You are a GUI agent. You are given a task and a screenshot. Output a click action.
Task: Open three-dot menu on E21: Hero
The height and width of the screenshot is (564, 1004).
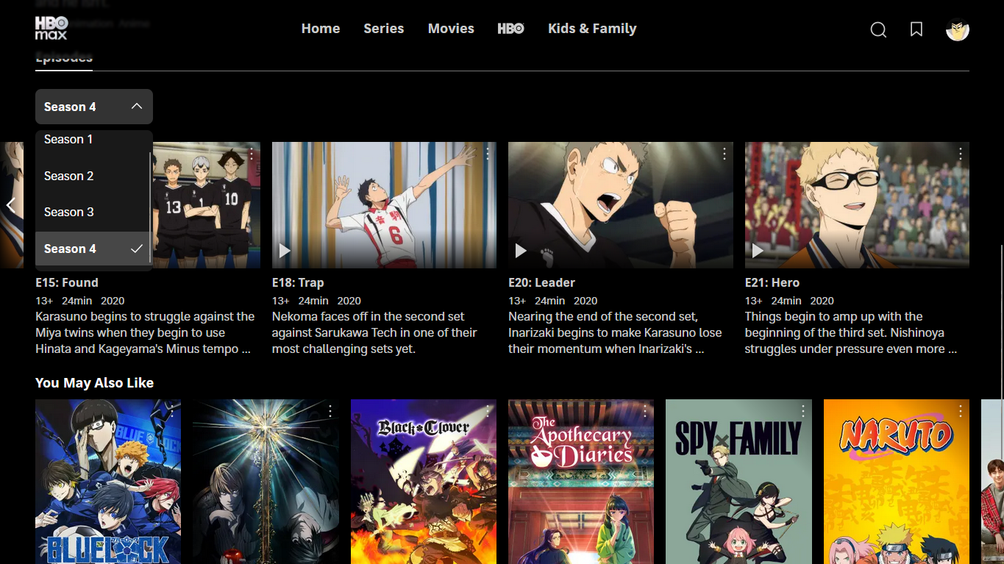tap(961, 154)
